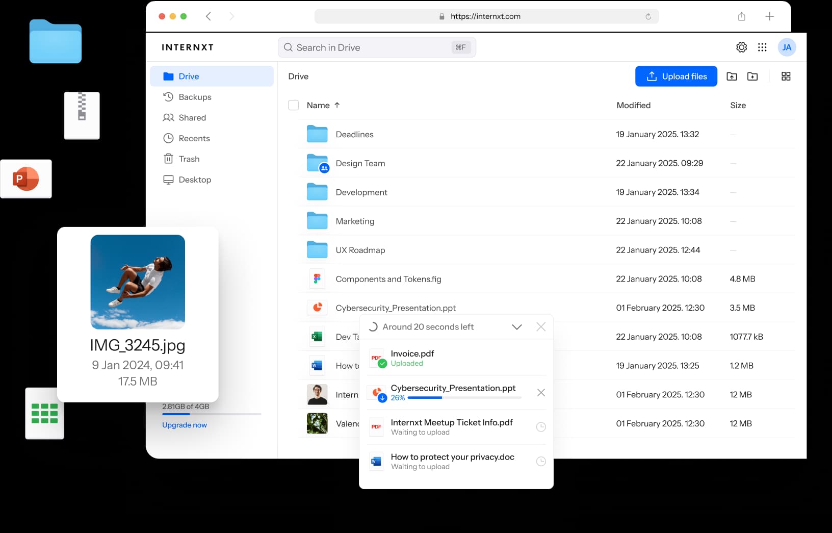This screenshot has height=533, width=832.
Task: Select the Shared section
Action: tap(192, 117)
